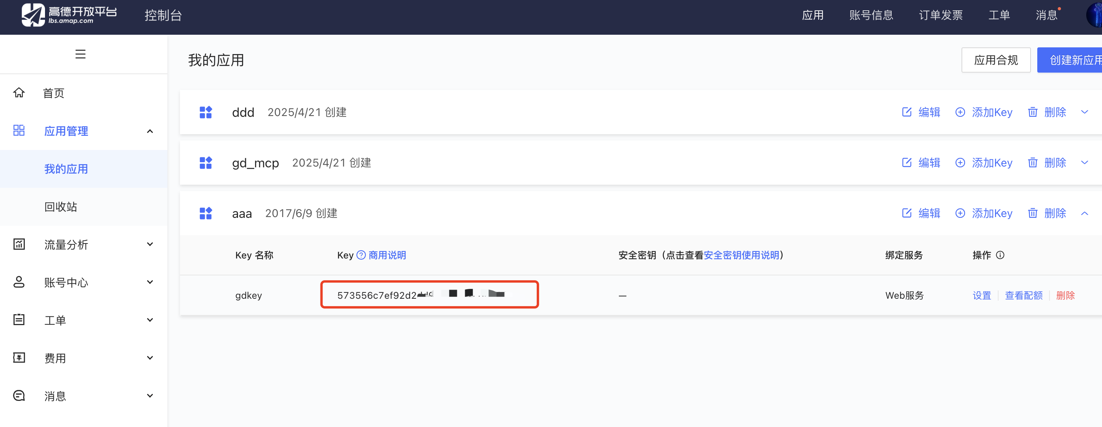Click the question mark icon beside Key
1102x427 pixels.
point(361,255)
